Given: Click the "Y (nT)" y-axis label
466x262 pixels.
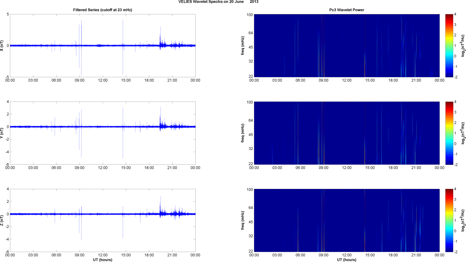Looking at the screenshot, I should tap(2, 133).
